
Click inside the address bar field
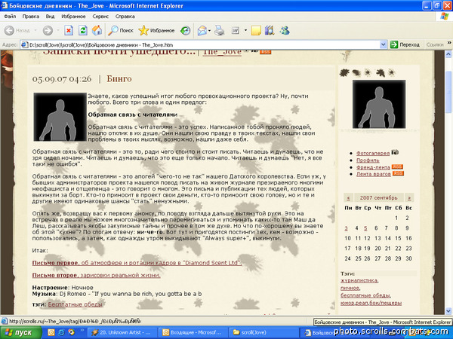(x=204, y=44)
